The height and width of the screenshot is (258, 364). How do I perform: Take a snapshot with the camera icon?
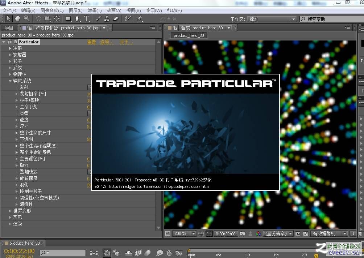pos(242,234)
